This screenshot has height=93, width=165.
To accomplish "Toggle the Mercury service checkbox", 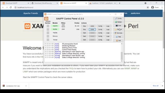I will [x=48, y=36].
